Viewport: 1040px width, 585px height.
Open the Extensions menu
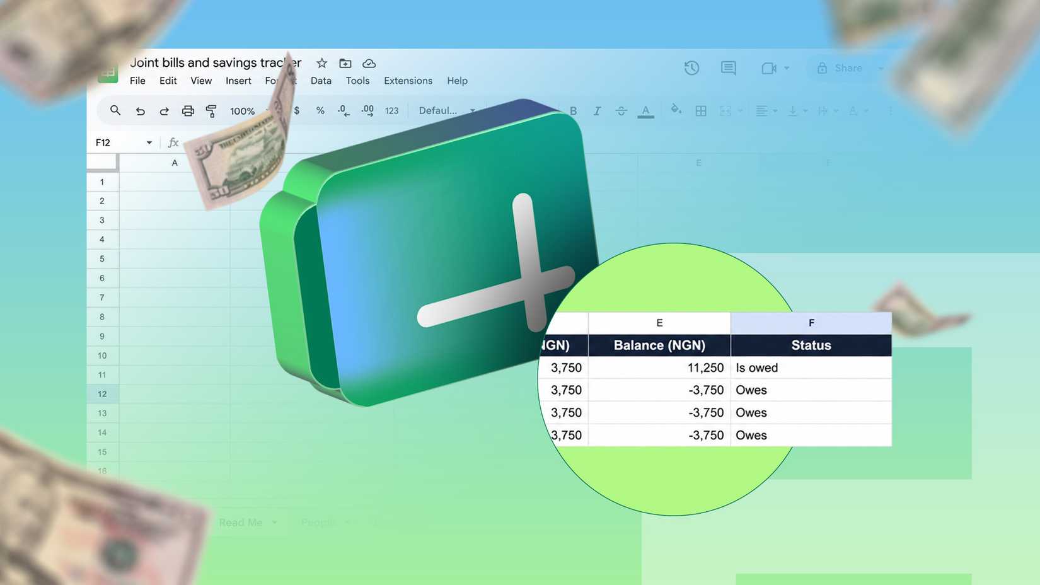[408, 81]
